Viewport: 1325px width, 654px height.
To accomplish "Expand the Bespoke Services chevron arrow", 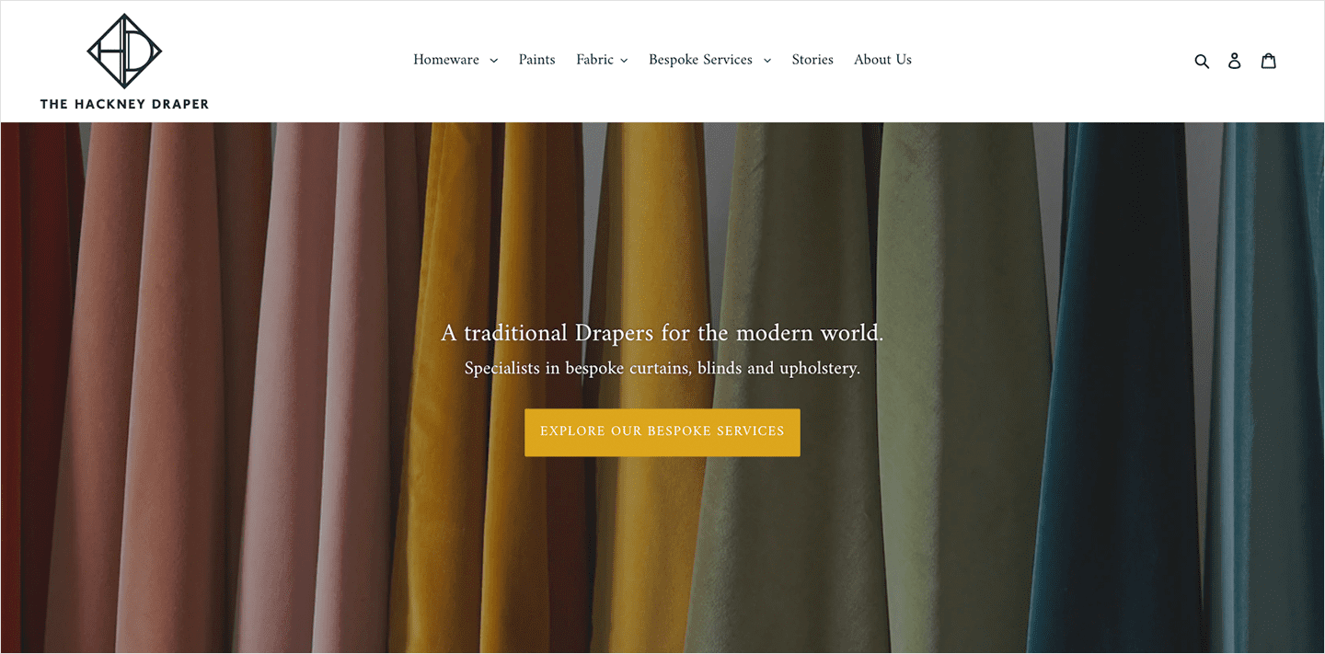I will 767,61.
